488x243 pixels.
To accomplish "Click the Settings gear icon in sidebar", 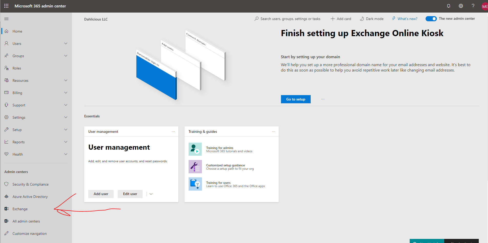I will pos(6,117).
